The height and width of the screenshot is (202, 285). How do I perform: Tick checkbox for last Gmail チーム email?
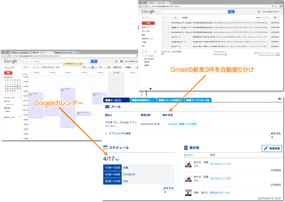[x=163, y=46]
